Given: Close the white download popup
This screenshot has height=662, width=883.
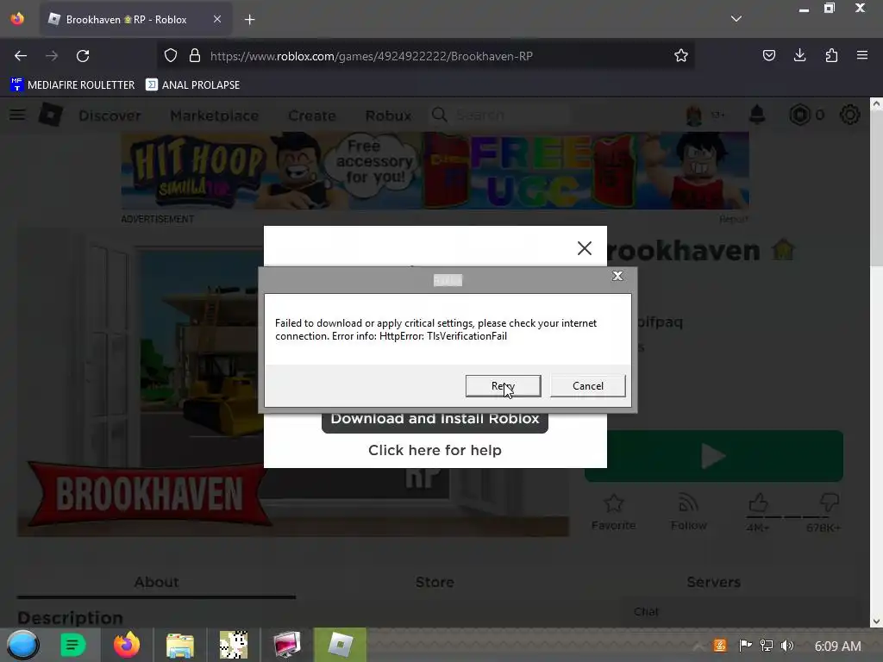Looking at the screenshot, I should [x=585, y=248].
